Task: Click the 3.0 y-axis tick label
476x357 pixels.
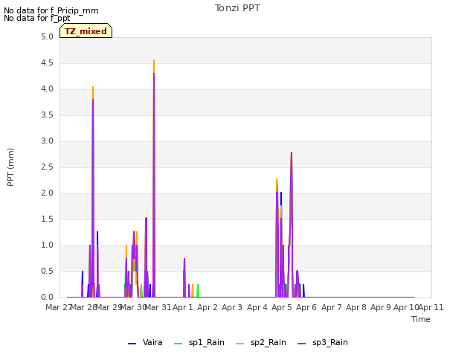Action: (x=47, y=141)
